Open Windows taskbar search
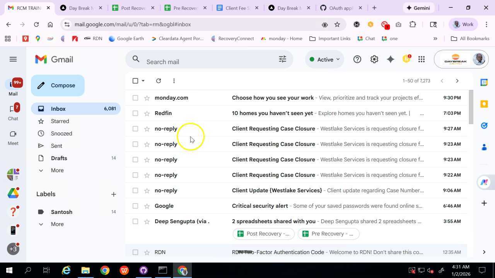This screenshot has height=278, width=495. tap(28, 270)
